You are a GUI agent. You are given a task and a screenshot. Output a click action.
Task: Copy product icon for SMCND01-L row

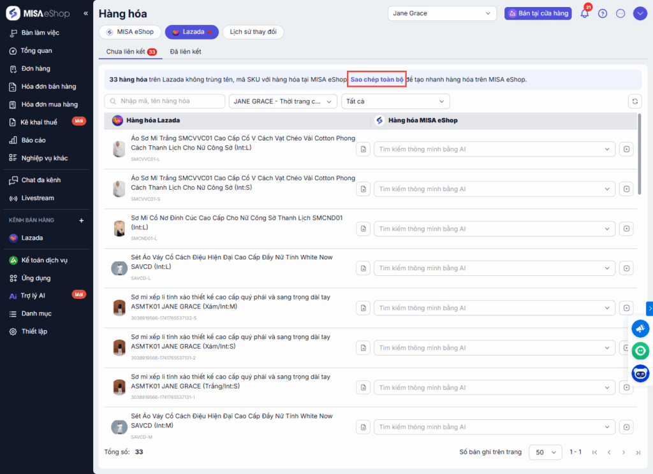(363, 229)
